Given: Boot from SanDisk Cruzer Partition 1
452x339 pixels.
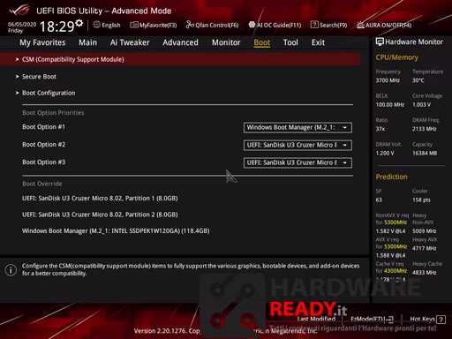Looking at the screenshot, I should [100, 199].
